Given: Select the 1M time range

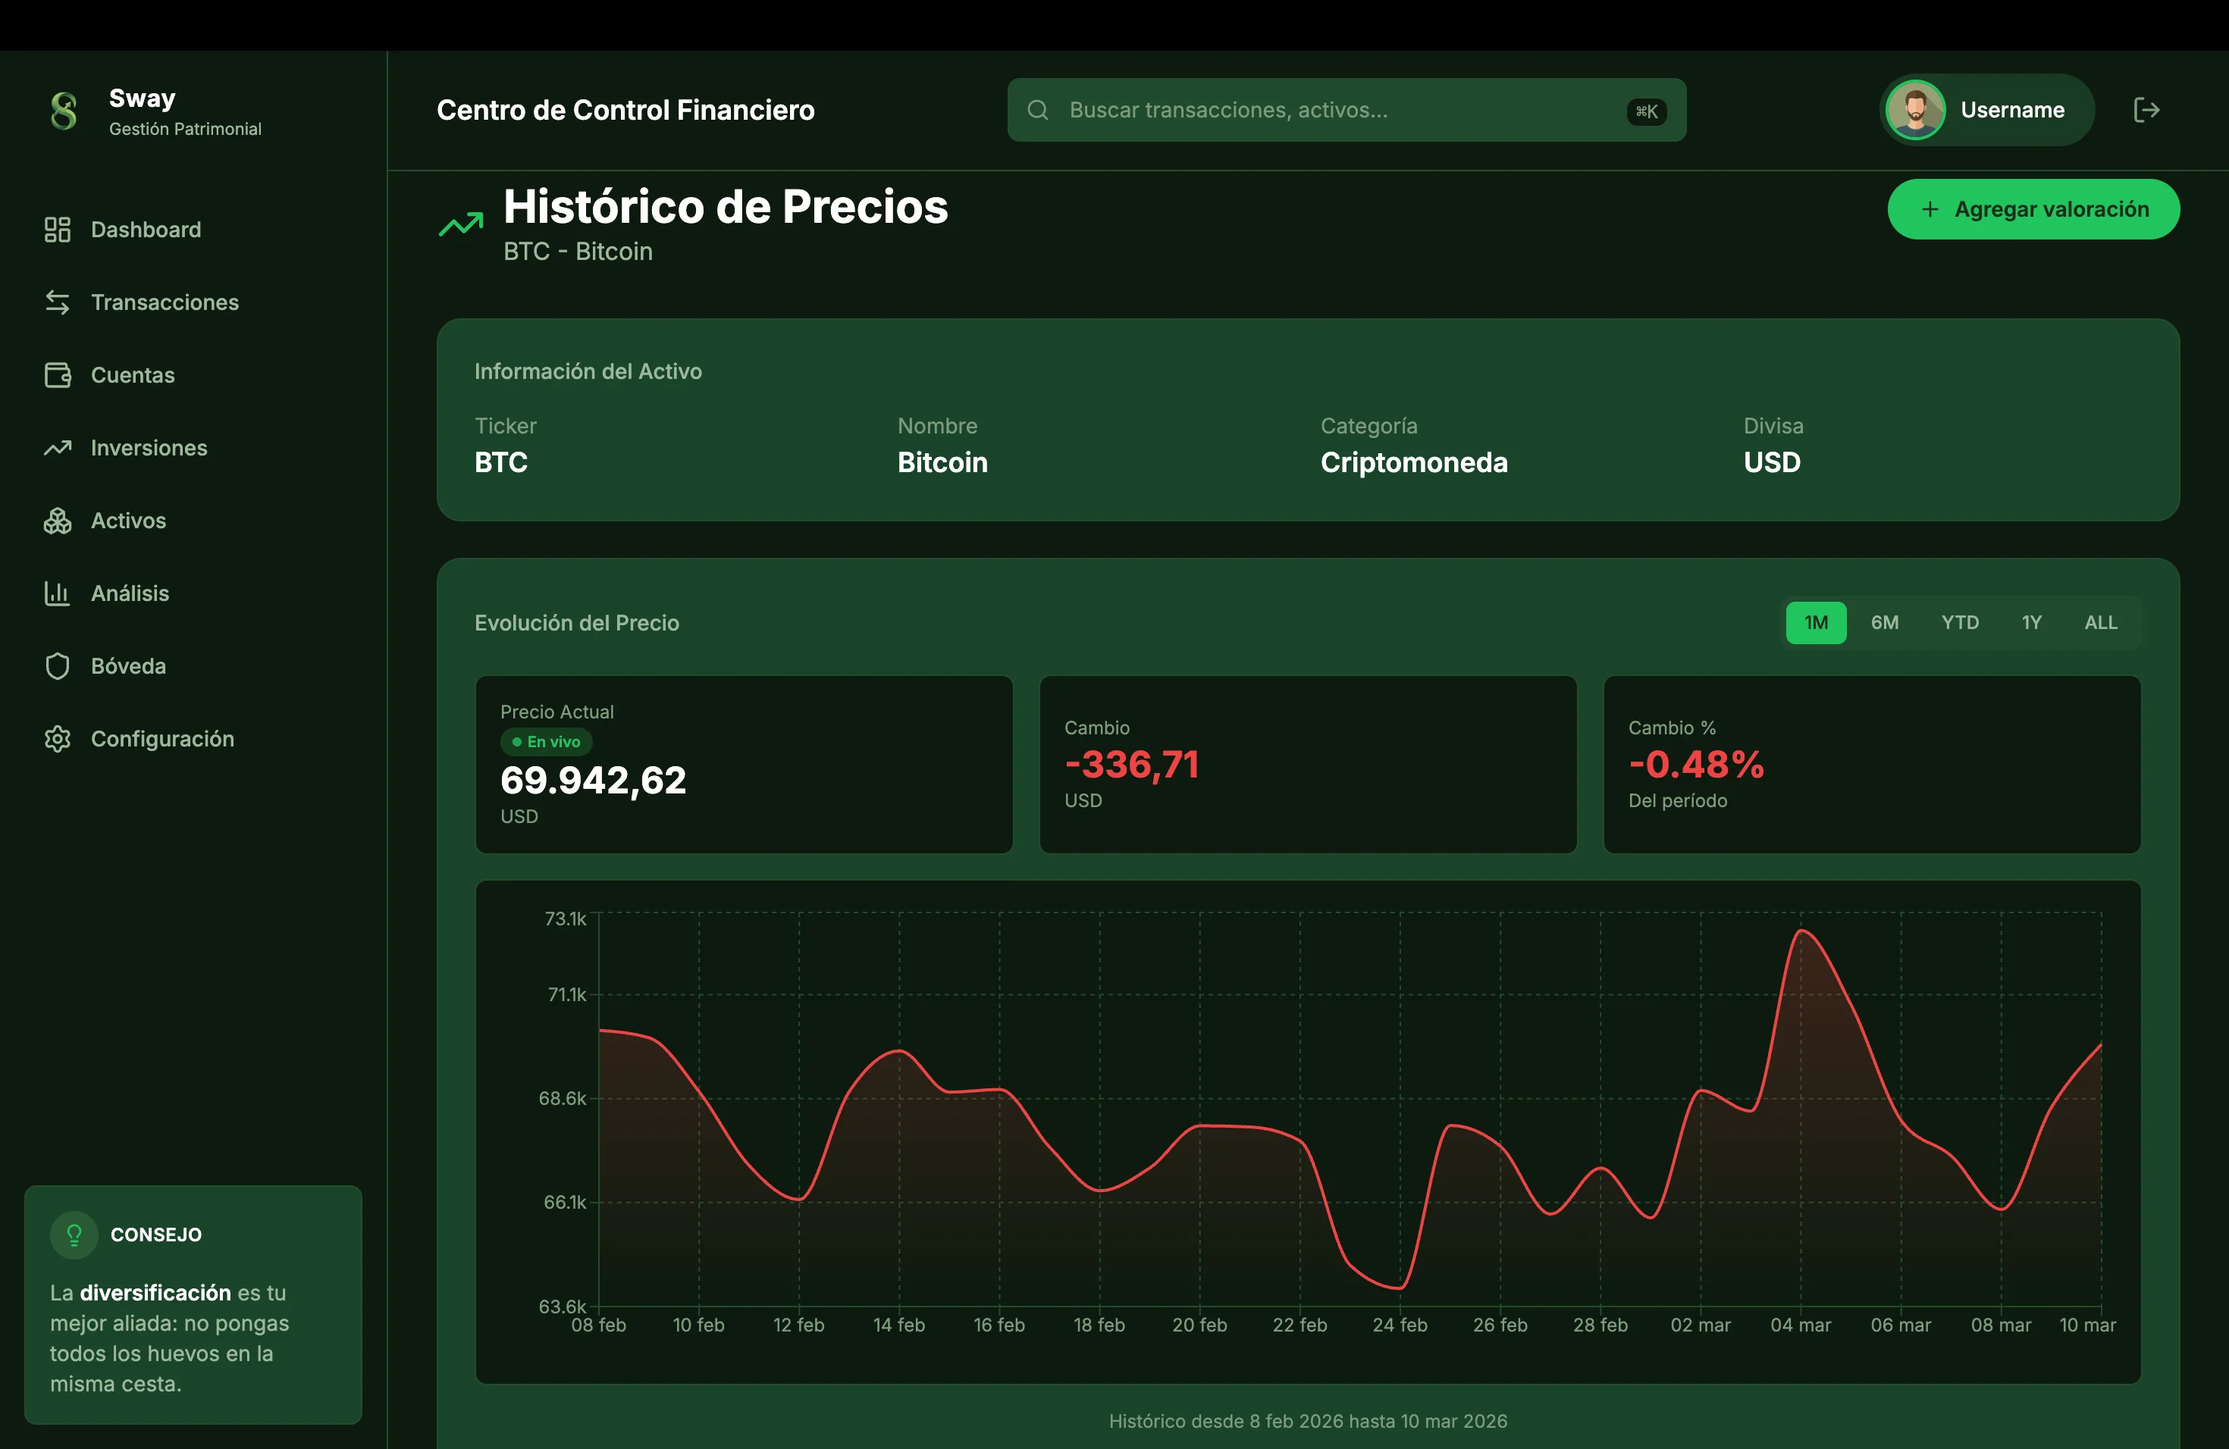Looking at the screenshot, I should pyautogui.click(x=1815, y=622).
